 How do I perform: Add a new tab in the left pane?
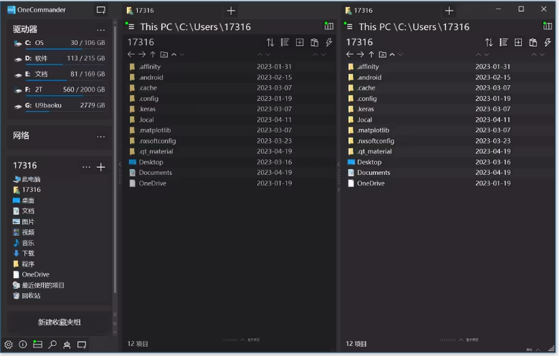point(231,11)
